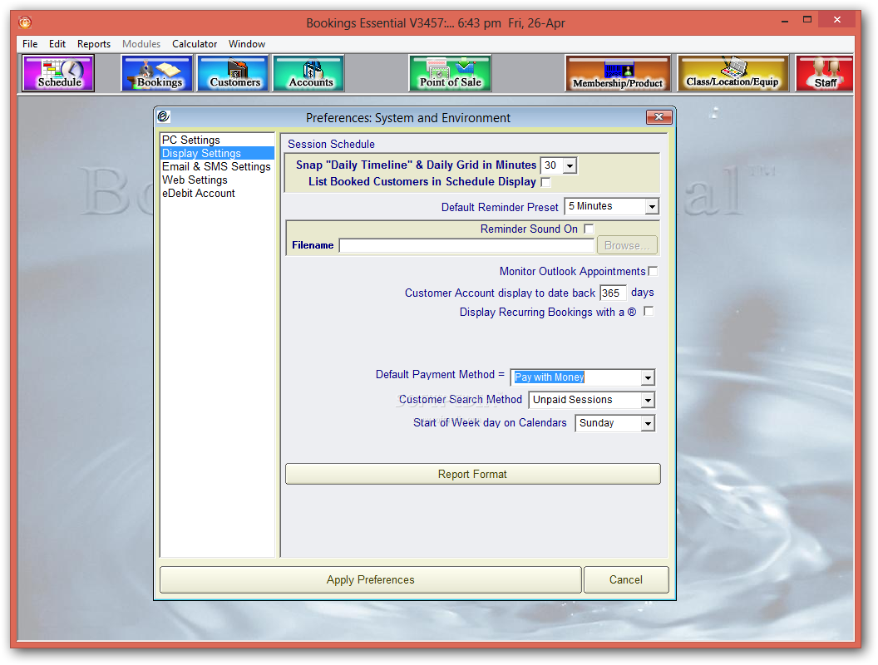
Task: Maximize the Bookings Essential window
Action: tap(806, 20)
